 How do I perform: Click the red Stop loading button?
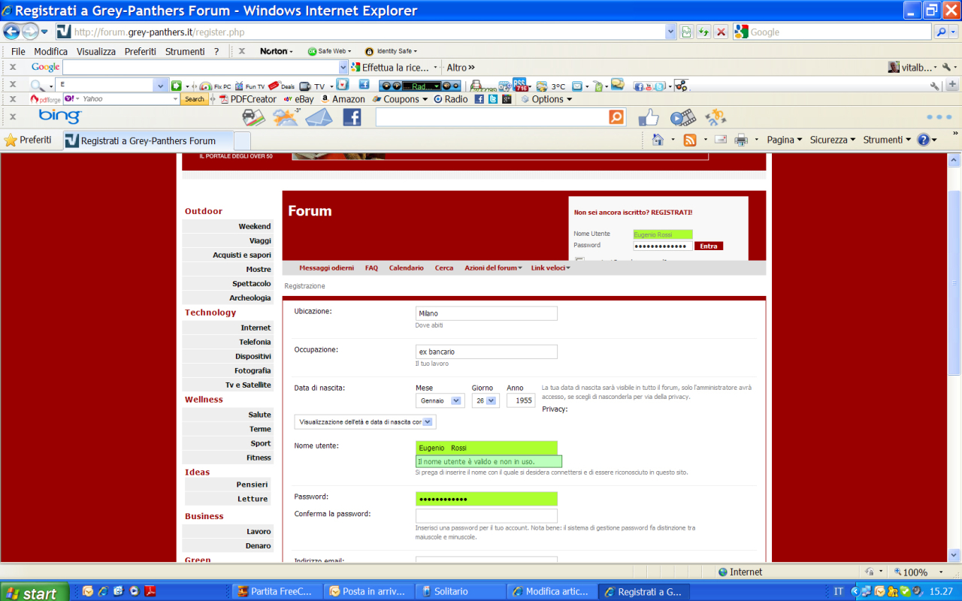click(x=721, y=32)
